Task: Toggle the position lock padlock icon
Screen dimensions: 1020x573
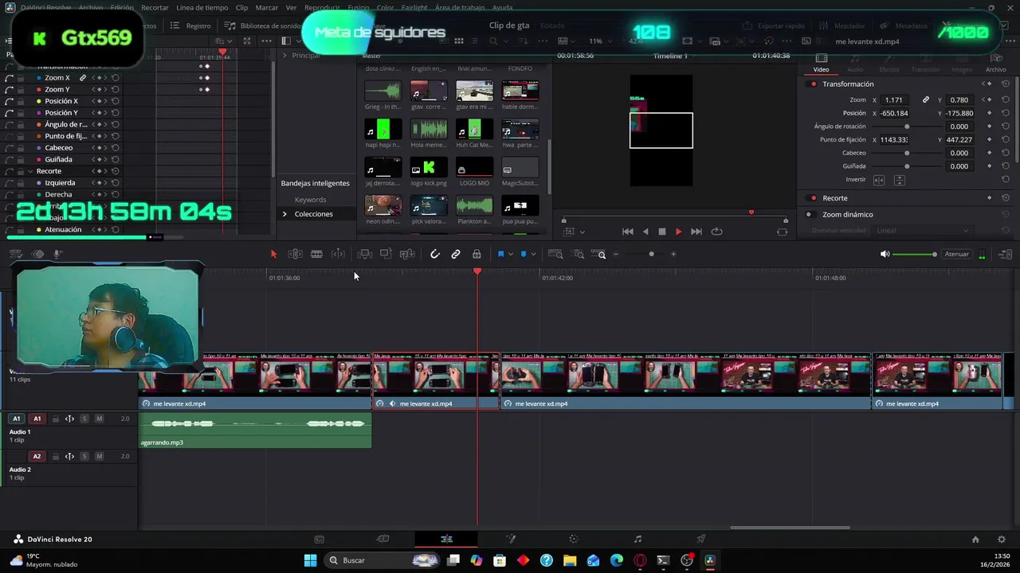Action: pyautogui.click(x=477, y=254)
